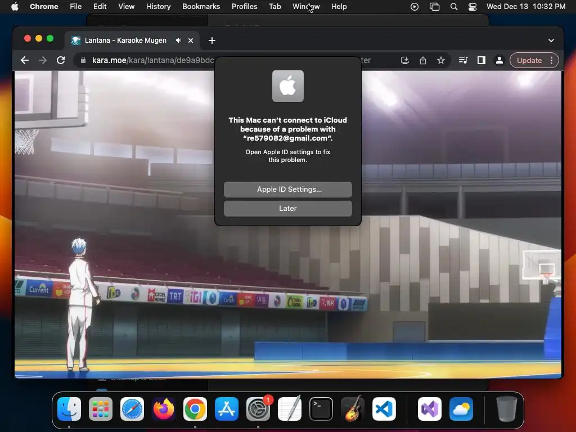
Task: Go forward in Chrome history
Action: [43, 60]
